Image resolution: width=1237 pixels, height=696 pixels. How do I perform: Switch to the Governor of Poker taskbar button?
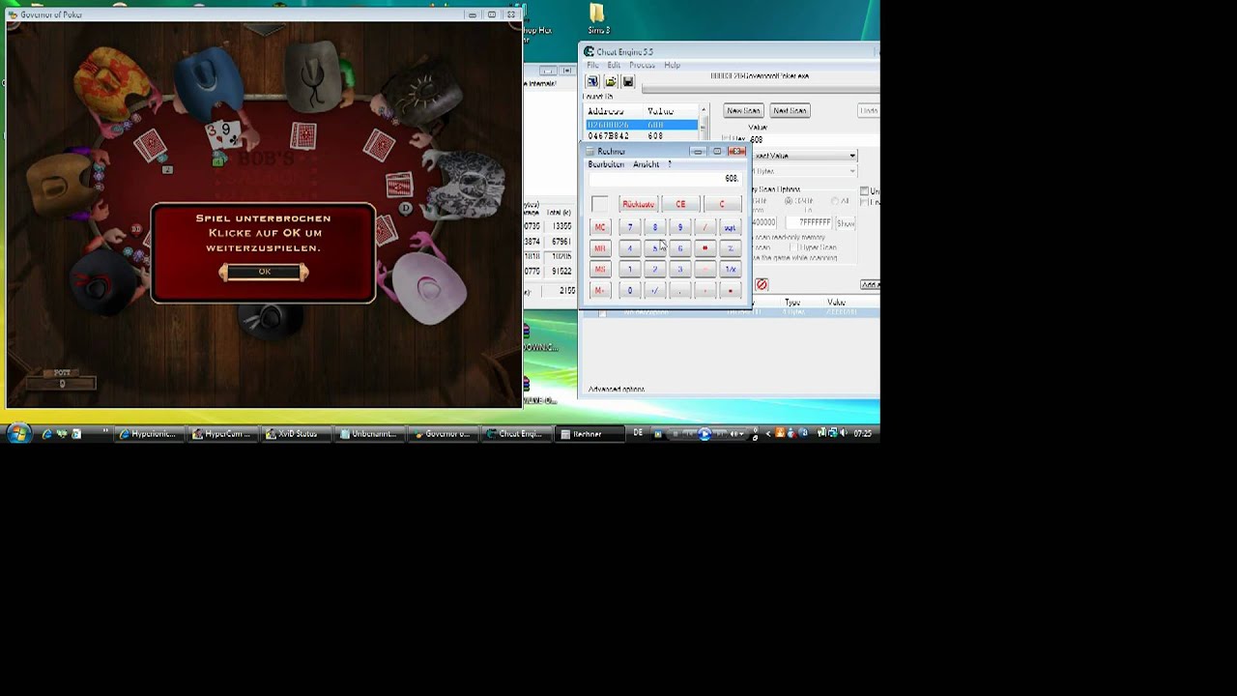443,434
